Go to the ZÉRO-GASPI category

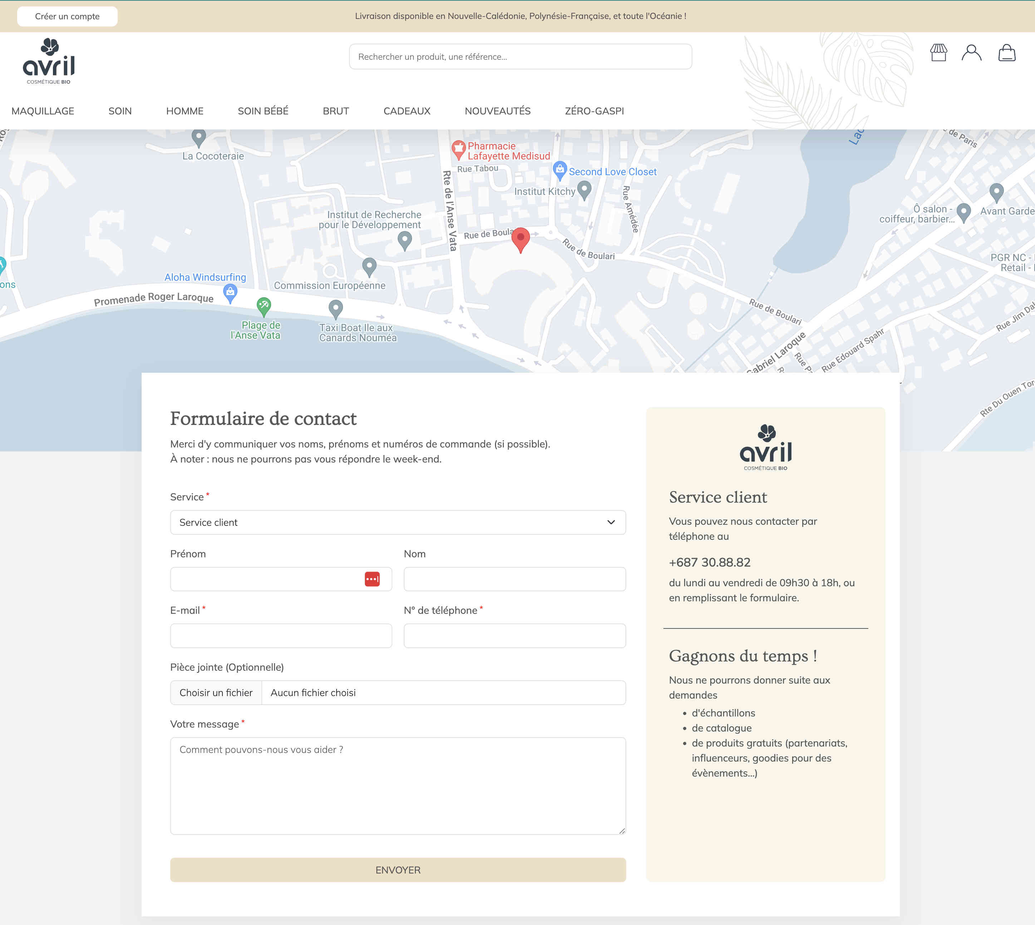click(x=594, y=111)
